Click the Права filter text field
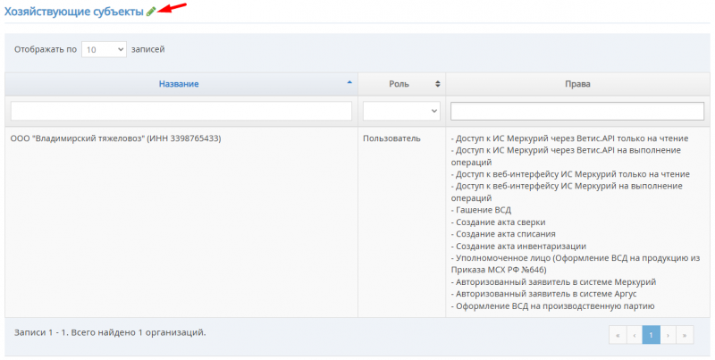715x360 pixels. pyautogui.click(x=577, y=111)
